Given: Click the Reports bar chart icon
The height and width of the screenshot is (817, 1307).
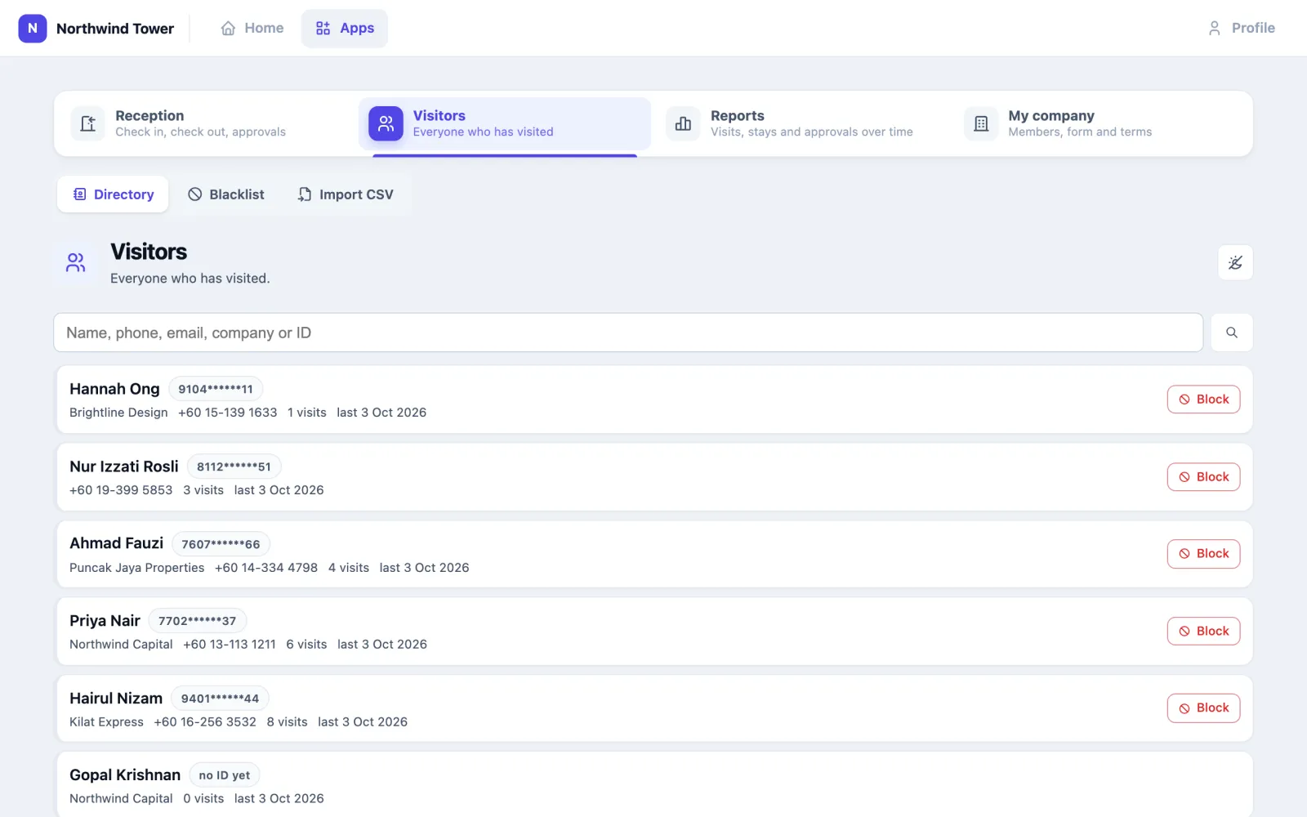Looking at the screenshot, I should 684,123.
